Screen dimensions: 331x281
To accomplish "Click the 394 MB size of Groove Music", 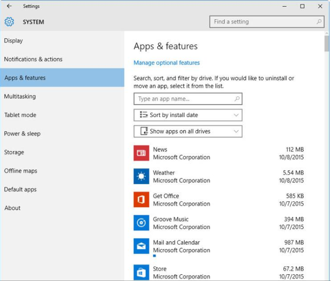I will coord(294,219).
